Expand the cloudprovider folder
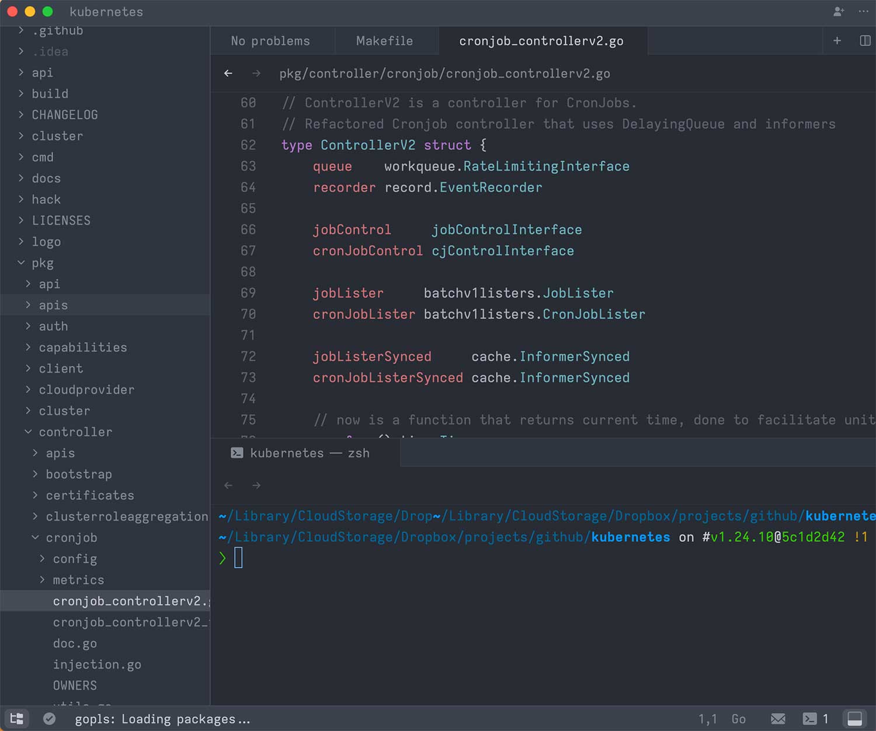876x731 pixels. pyautogui.click(x=105, y=390)
